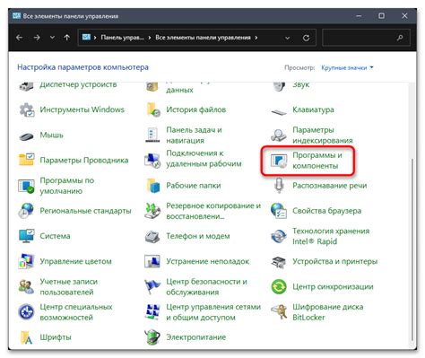Click the refresh button in address bar
425x358 pixels.
click(x=306, y=38)
